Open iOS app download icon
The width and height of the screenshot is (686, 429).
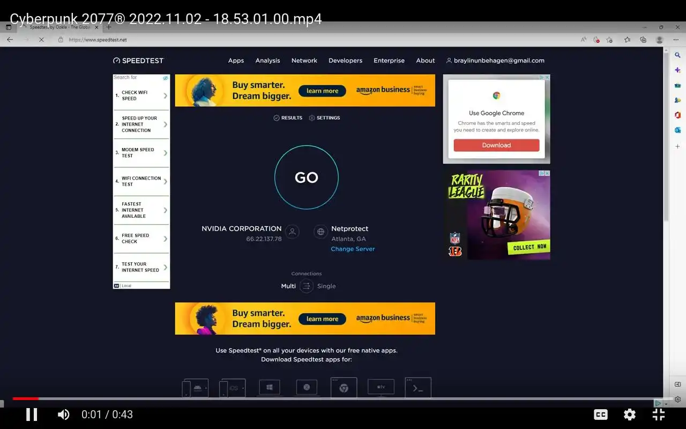[233, 388]
